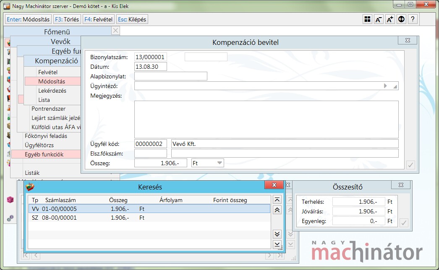
Task: Jump to last row in Keresés list
Action: tap(277, 244)
